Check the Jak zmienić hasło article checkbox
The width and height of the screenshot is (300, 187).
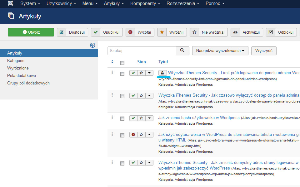pyautogui.click(x=122, y=119)
